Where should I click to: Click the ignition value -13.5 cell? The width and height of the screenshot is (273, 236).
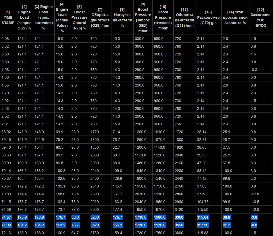(x=255, y=202)
